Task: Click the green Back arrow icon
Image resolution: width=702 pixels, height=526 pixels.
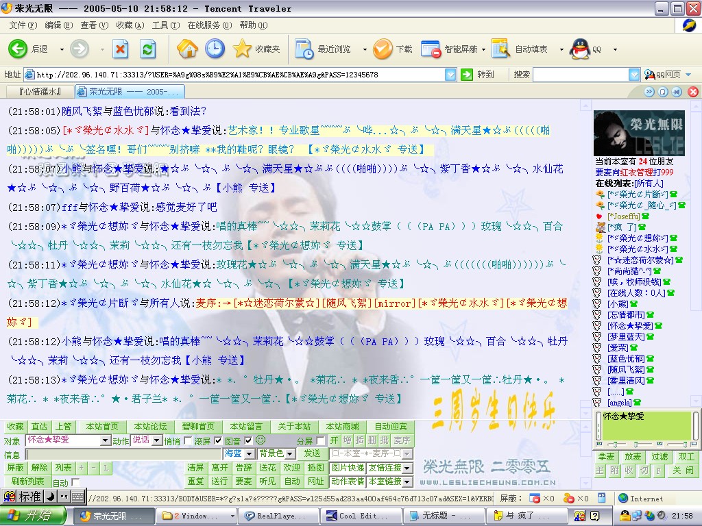Action: click(x=18, y=49)
